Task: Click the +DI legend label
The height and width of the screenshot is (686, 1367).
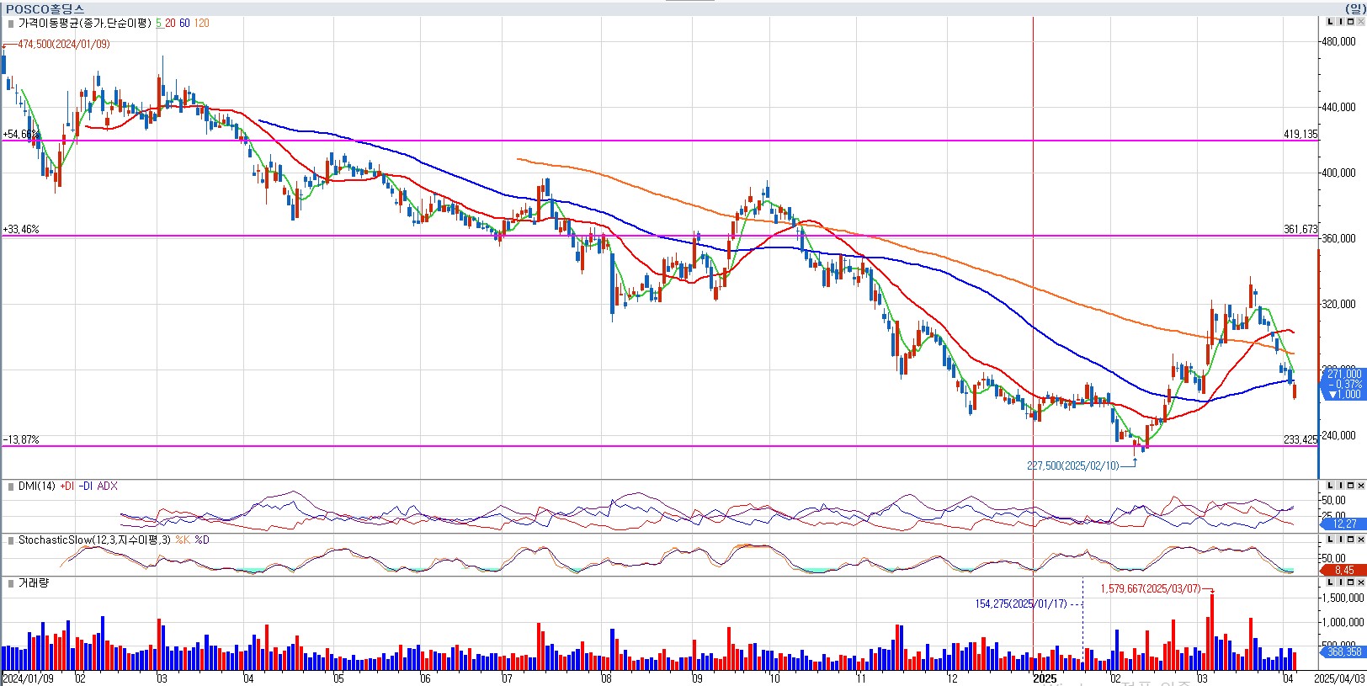Action: click(66, 487)
